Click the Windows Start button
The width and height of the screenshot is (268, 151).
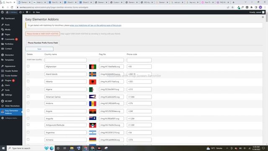[x=3, y=148]
